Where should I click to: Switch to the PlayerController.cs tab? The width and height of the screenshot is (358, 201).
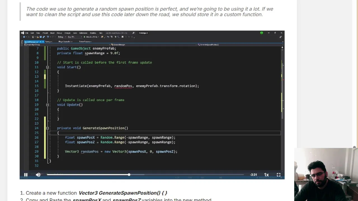pyautogui.click(x=65, y=42)
